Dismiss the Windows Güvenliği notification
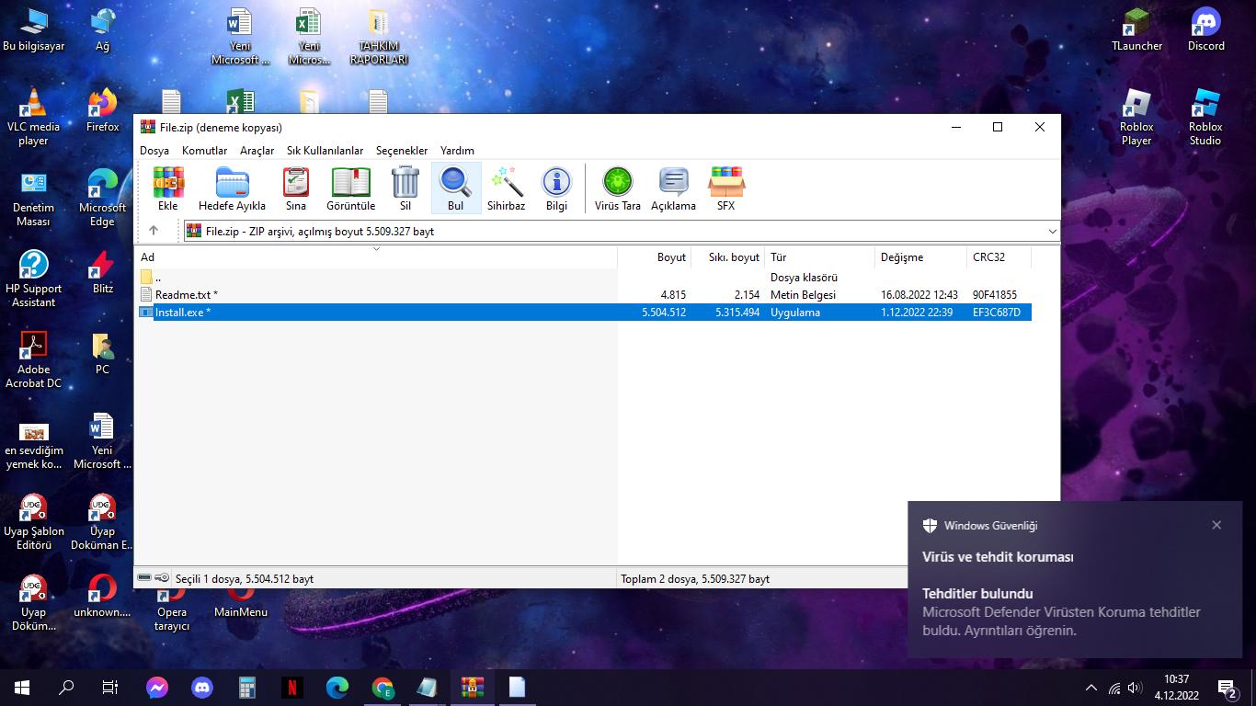 [x=1216, y=525]
